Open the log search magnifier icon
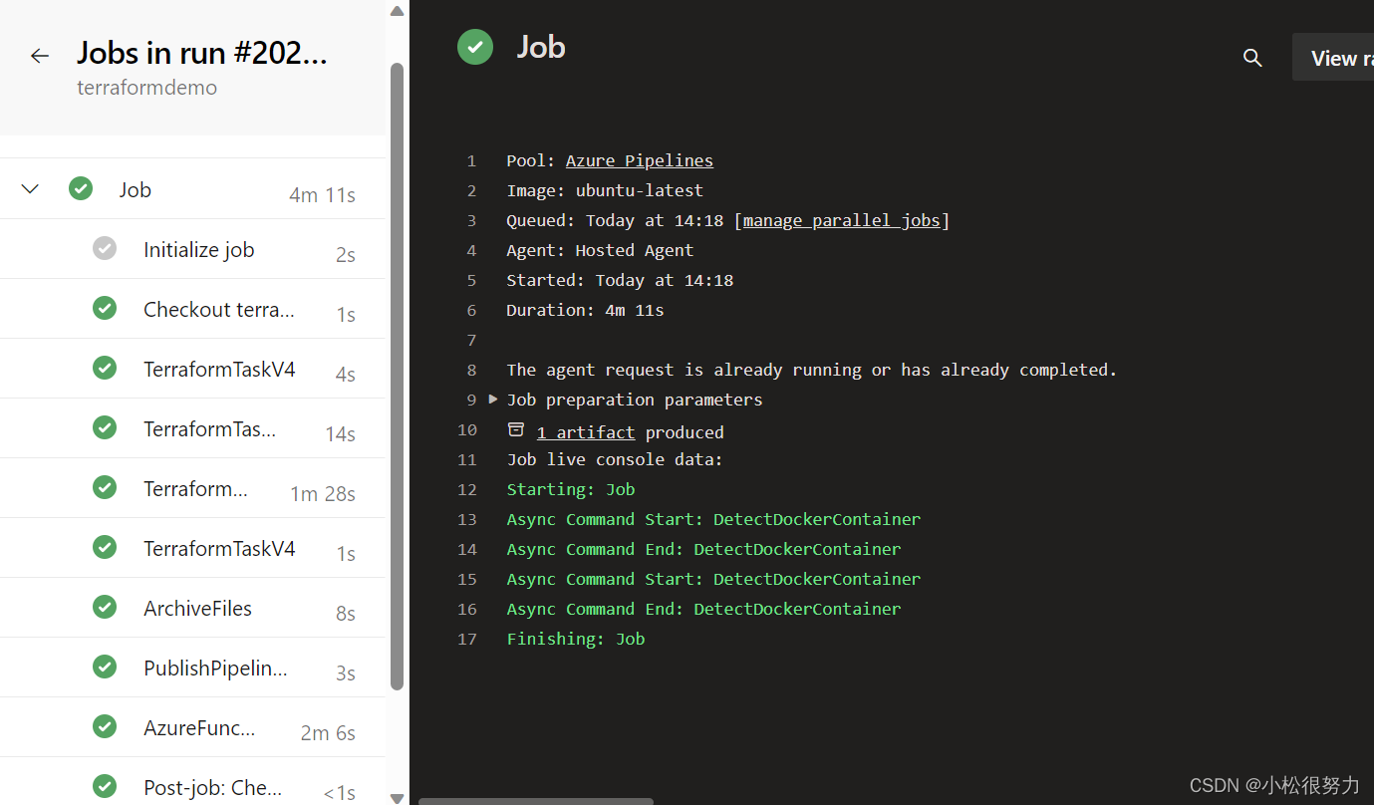Viewport: 1374px width, 805px height. (x=1252, y=58)
